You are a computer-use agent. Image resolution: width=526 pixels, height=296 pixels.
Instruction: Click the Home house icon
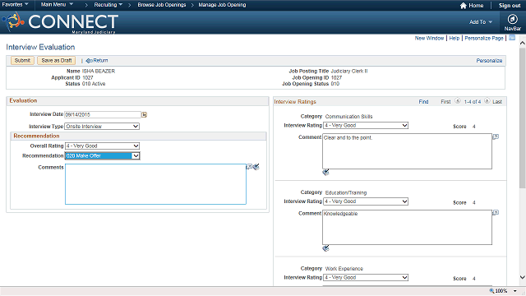(x=464, y=6)
